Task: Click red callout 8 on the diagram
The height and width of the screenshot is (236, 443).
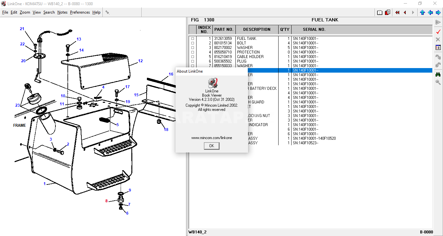Action: [x=106, y=201]
